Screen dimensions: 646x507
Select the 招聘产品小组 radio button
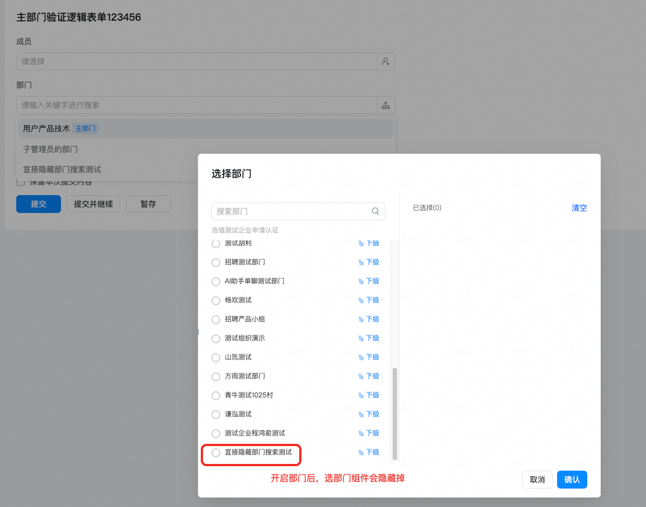(216, 320)
